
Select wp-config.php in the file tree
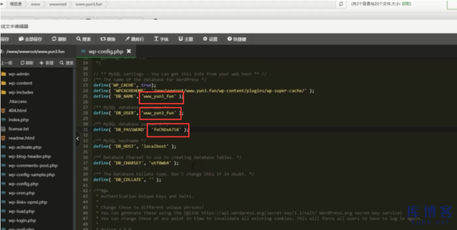coord(23,184)
